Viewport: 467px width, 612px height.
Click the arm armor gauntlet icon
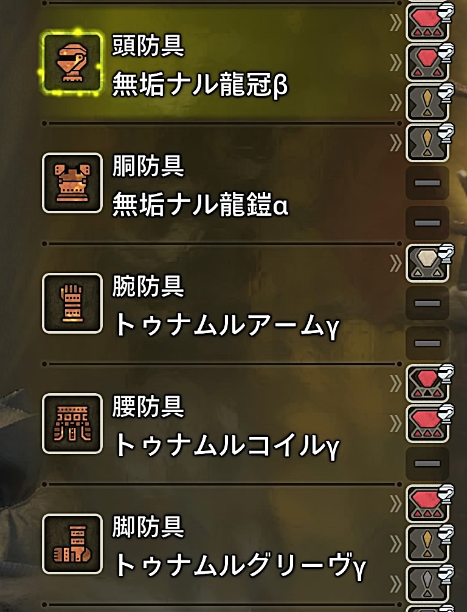pos(72,303)
